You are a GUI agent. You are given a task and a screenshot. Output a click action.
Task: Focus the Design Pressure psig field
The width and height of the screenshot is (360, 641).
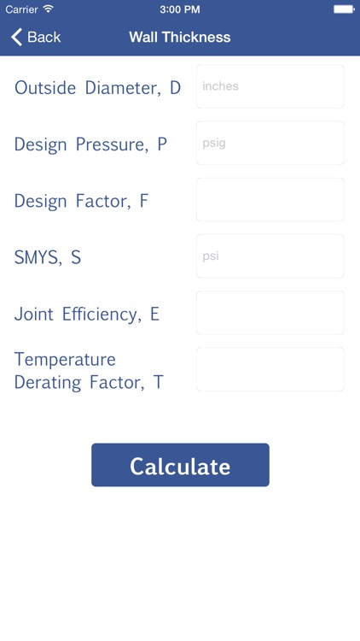pos(270,143)
